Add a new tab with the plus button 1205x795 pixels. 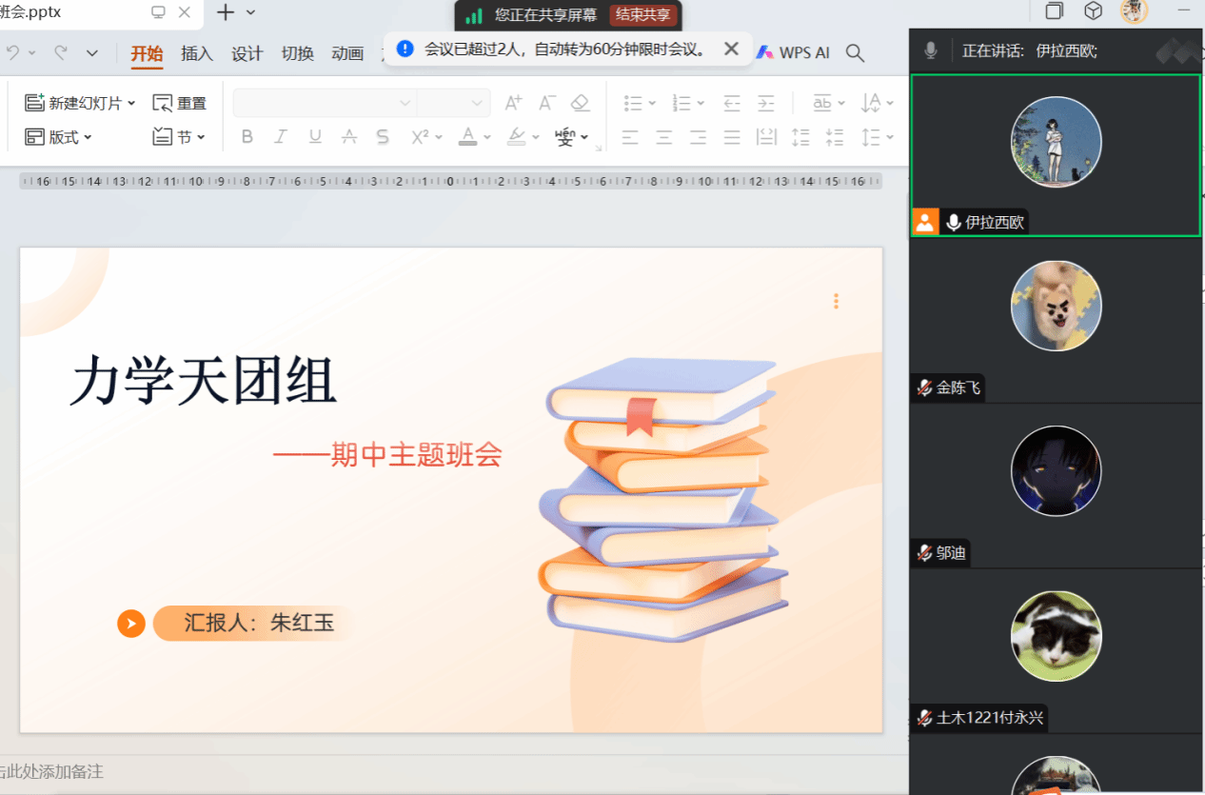[226, 12]
